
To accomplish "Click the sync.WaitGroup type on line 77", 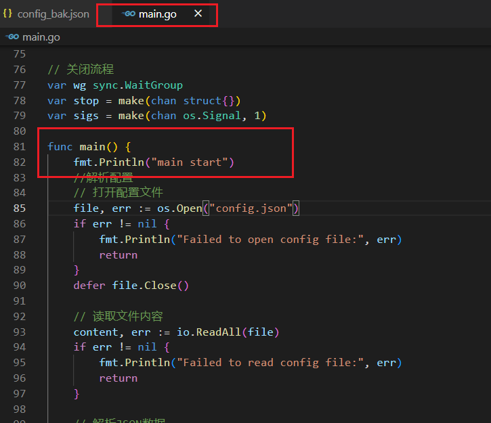I will (x=137, y=85).
